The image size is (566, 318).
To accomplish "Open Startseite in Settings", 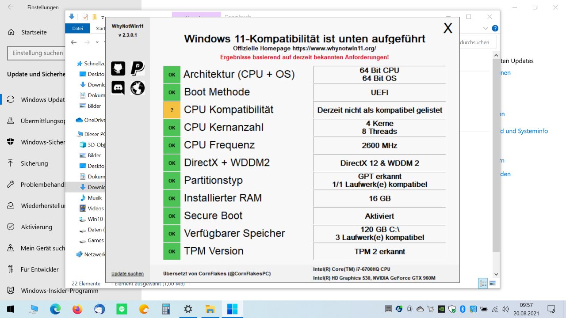I will coord(34,32).
